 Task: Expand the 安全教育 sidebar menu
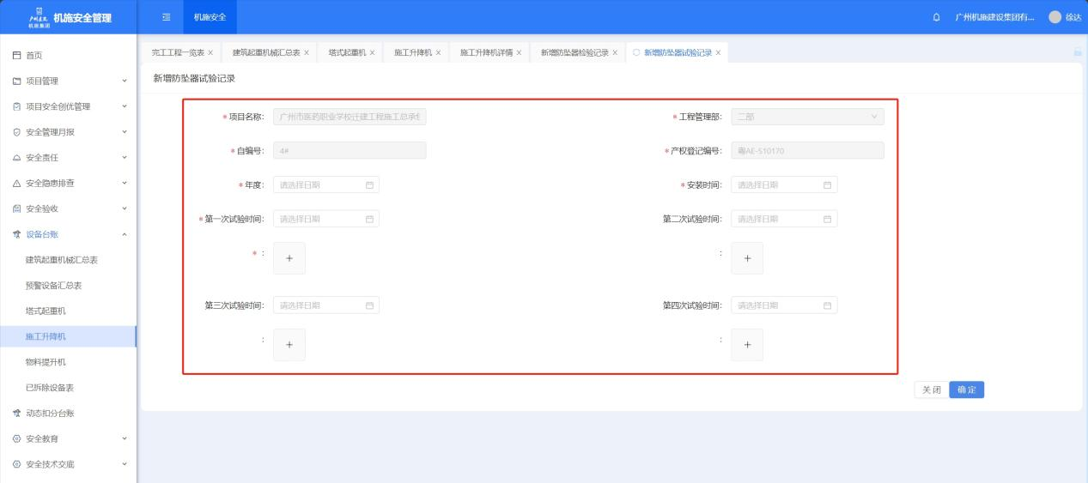click(x=68, y=438)
